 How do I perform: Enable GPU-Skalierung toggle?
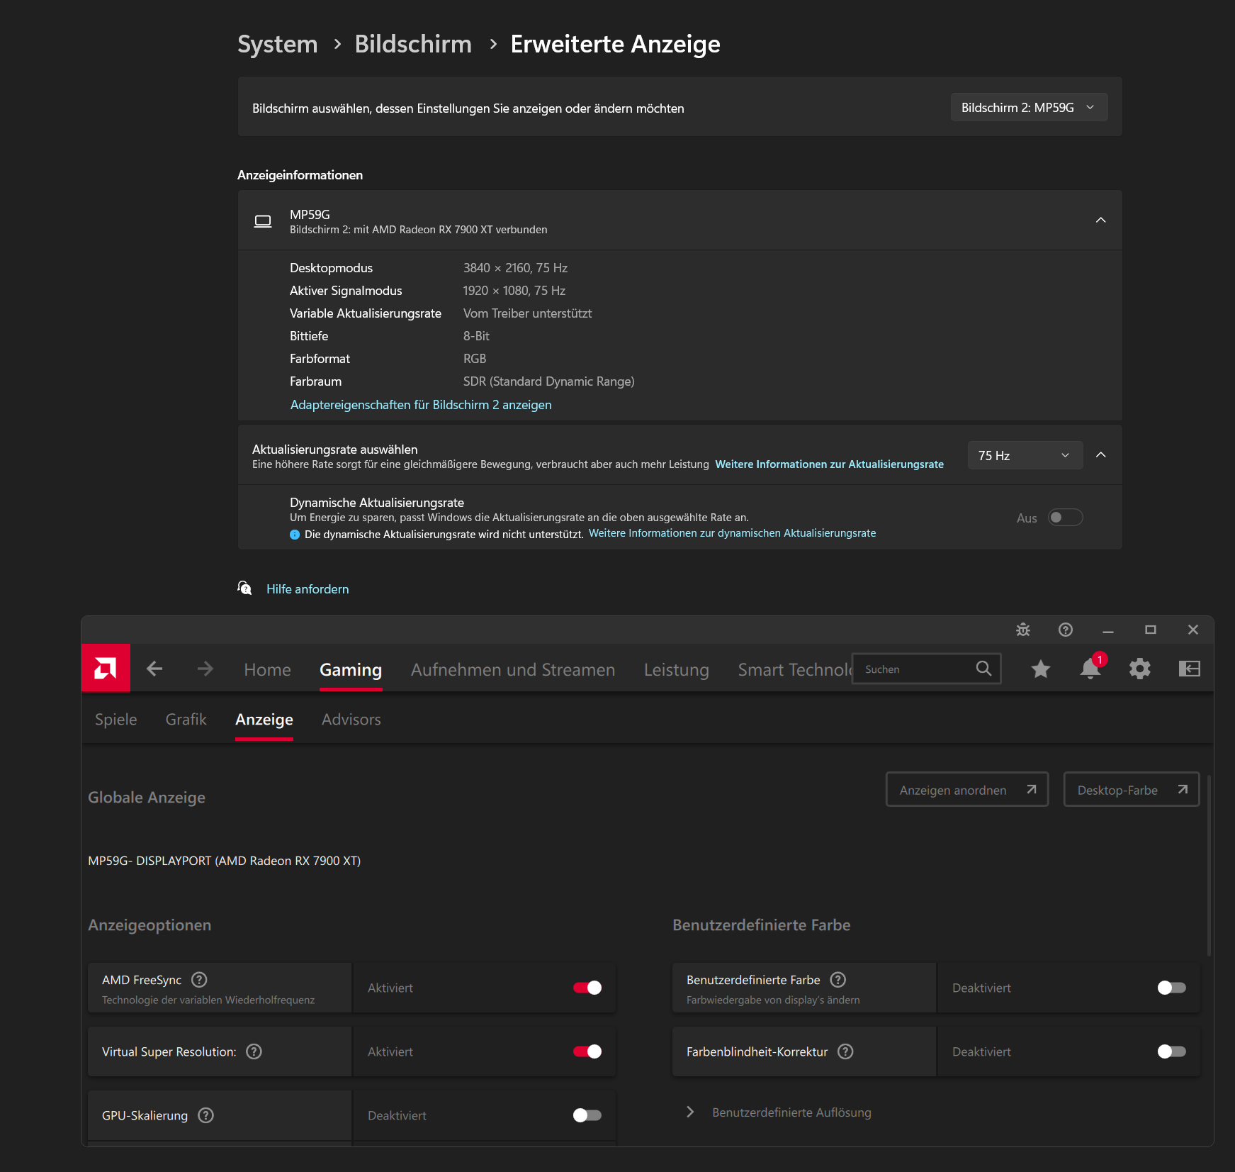coord(587,1115)
